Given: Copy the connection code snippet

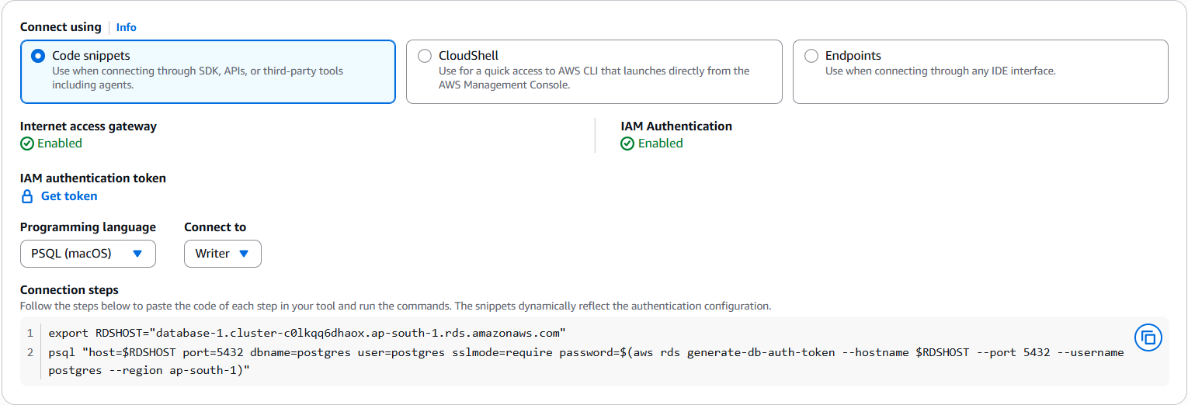Looking at the screenshot, I should coord(1148,337).
